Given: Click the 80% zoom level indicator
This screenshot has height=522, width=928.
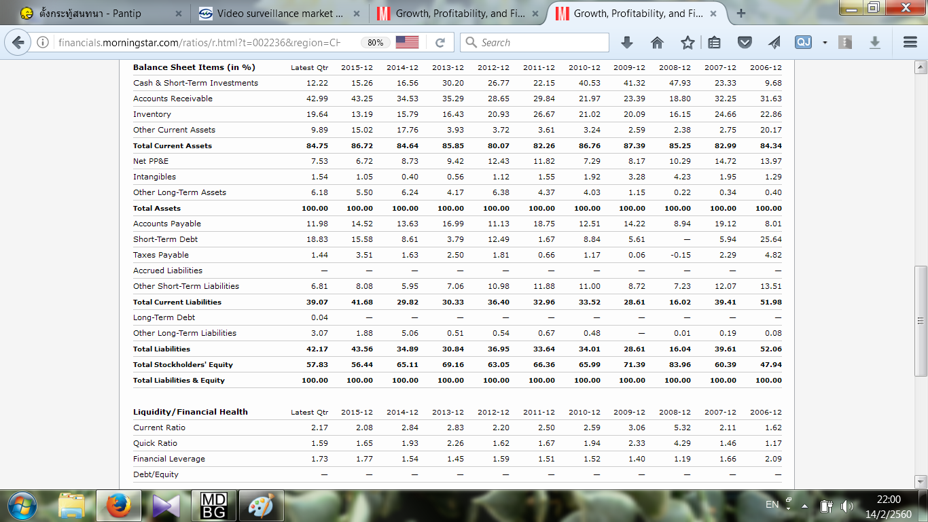Looking at the screenshot, I should click(x=375, y=42).
